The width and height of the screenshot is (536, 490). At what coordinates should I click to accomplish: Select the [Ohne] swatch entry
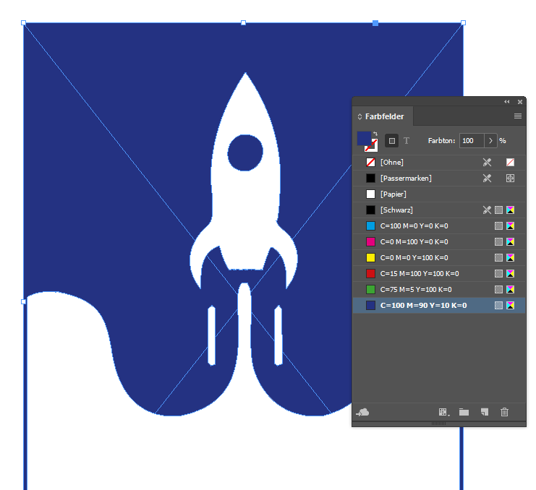tap(391, 163)
